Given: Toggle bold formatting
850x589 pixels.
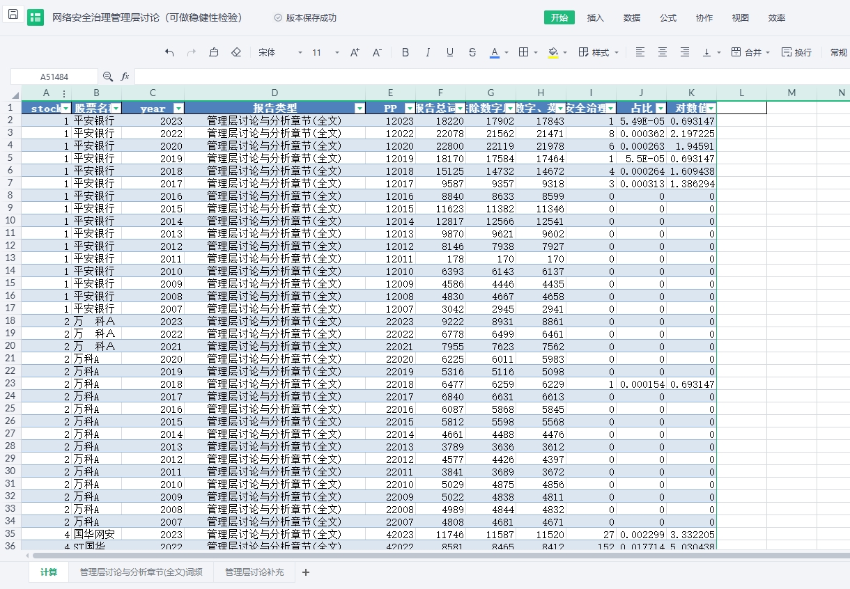Looking at the screenshot, I should coord(405,52).
